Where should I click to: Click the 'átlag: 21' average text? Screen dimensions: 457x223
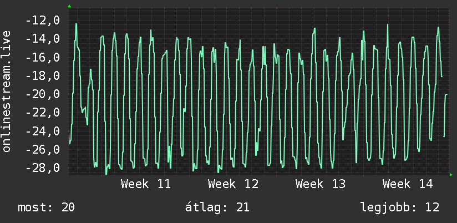[217, 207]
